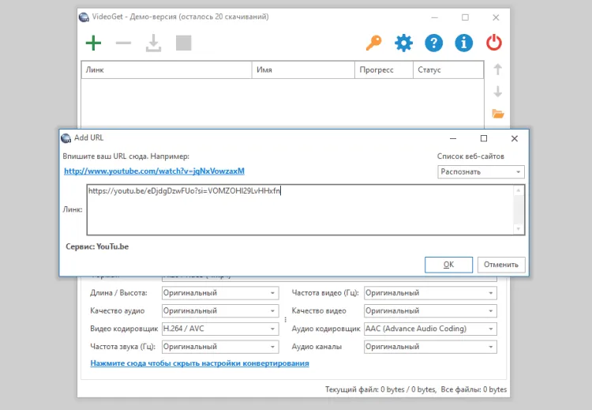Click the Линк column header
592x410 pixels.
point(166,70)
